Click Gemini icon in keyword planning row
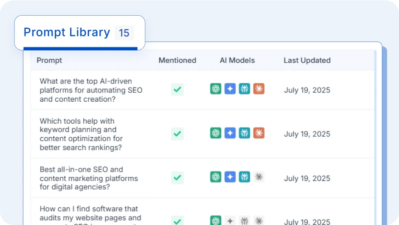The width and height of the screenshot is (399, 225). [x=230, y=133]
